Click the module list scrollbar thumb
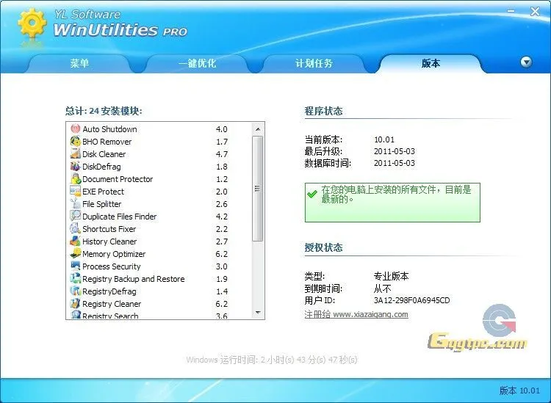 pyautogui.click(x=258, y=189)
